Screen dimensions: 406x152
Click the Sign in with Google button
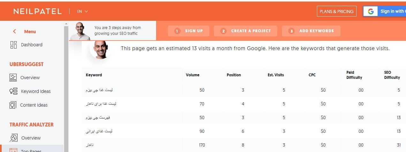[x=384, y=11]
